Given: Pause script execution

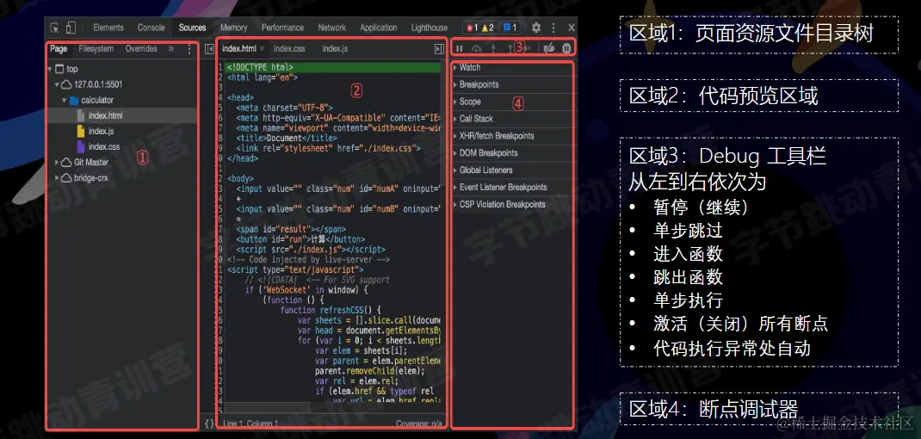Looking at the screenshot, I should pyautogui.click(x=460, y=48).
